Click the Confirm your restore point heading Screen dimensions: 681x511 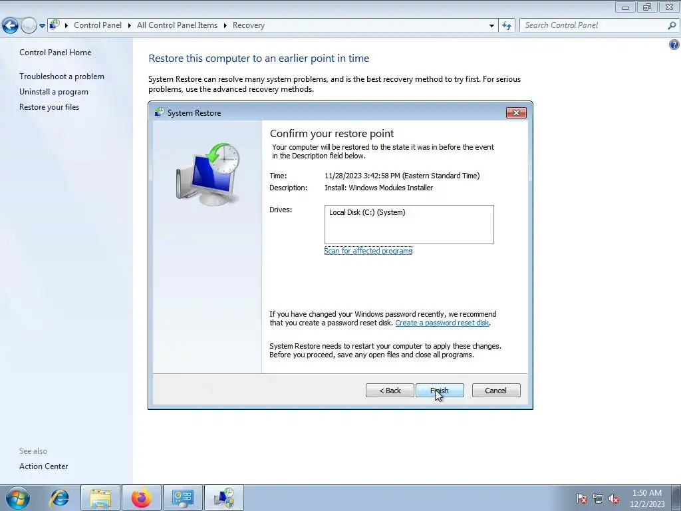(332, 133)
